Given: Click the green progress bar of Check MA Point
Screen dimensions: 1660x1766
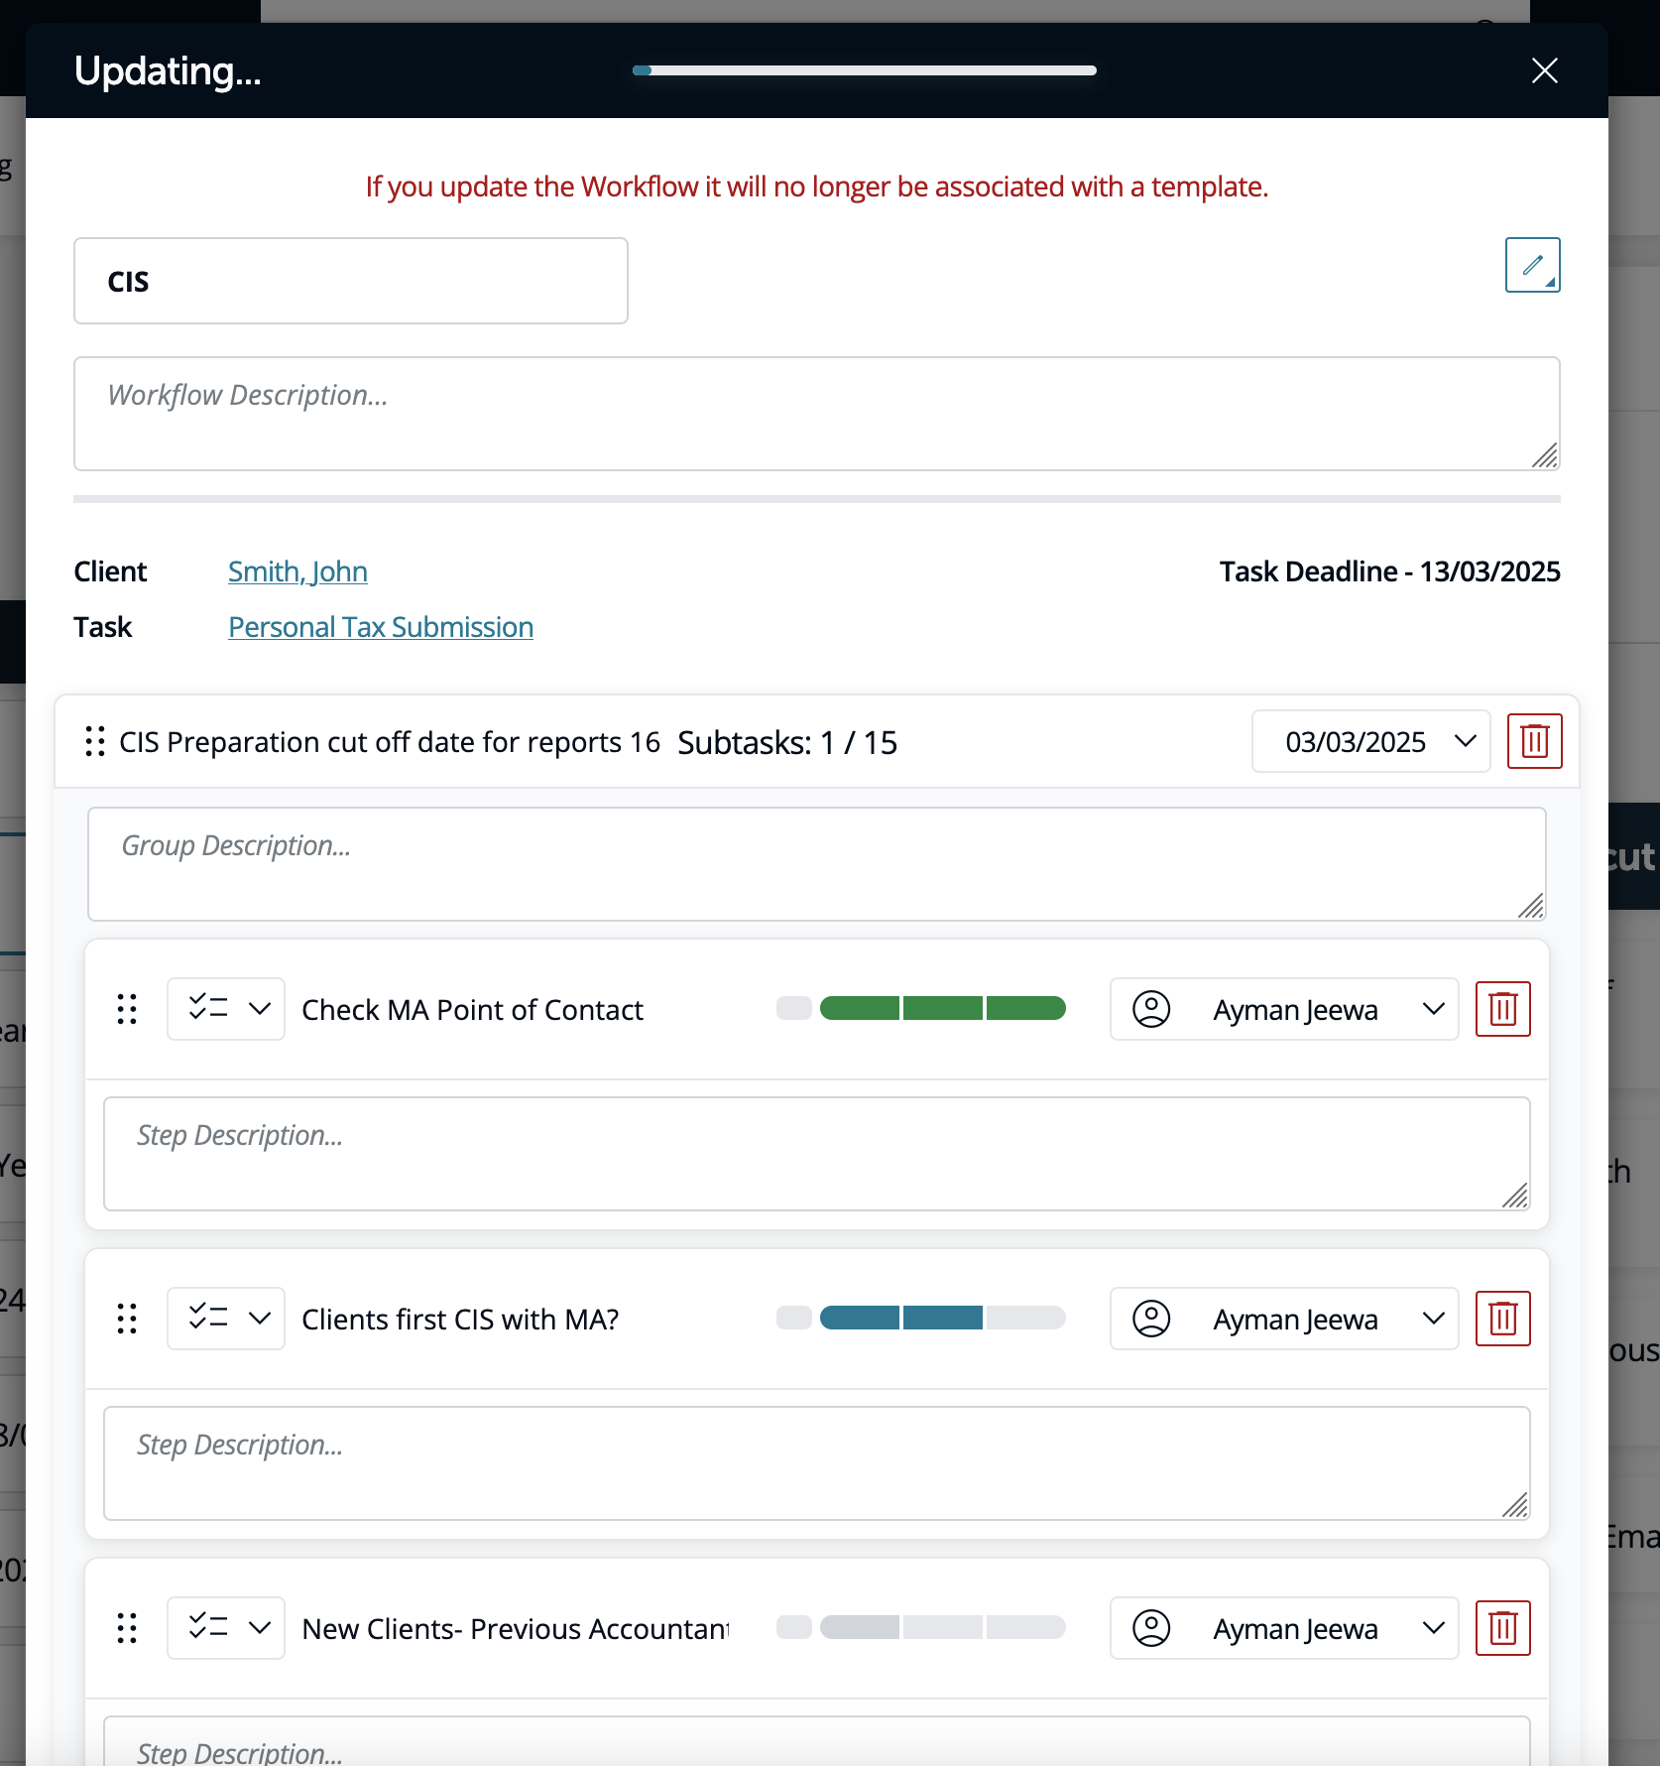Looking at the screenshot, I should [x=942, y=1009].
